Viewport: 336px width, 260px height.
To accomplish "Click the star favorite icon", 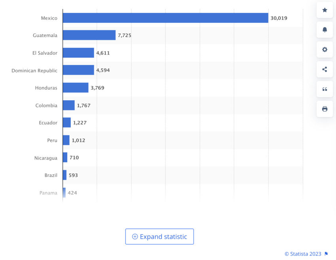I will pyautogui.click(x=325, y=10).
